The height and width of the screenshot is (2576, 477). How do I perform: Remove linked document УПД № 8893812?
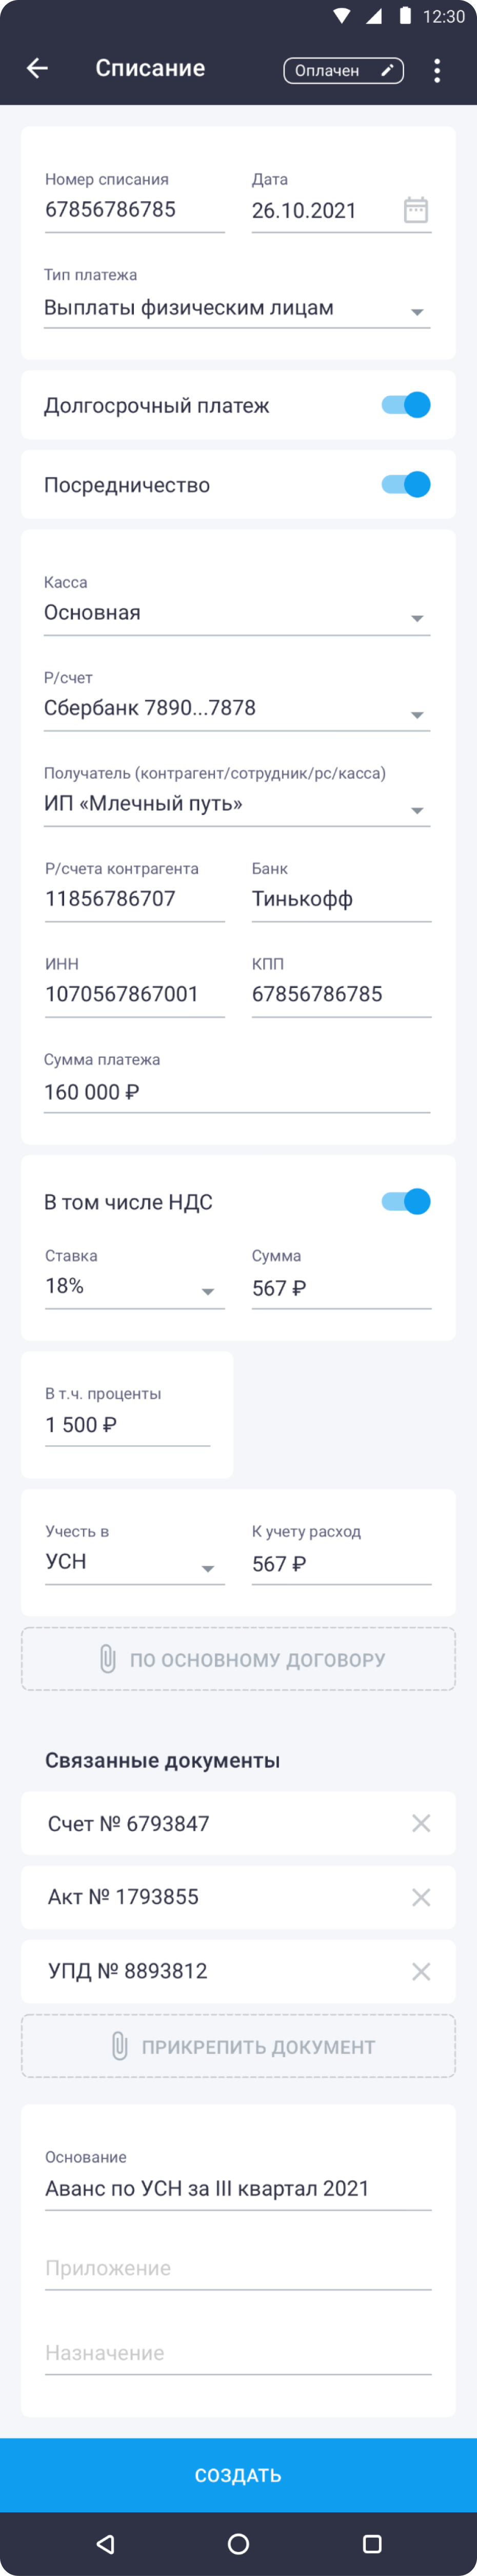pos(421,1971)
